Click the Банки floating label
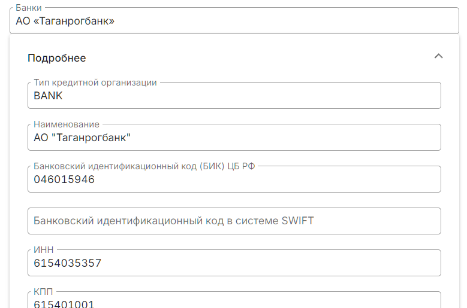The height and width of the screenshot is (308, 467). 29,8
